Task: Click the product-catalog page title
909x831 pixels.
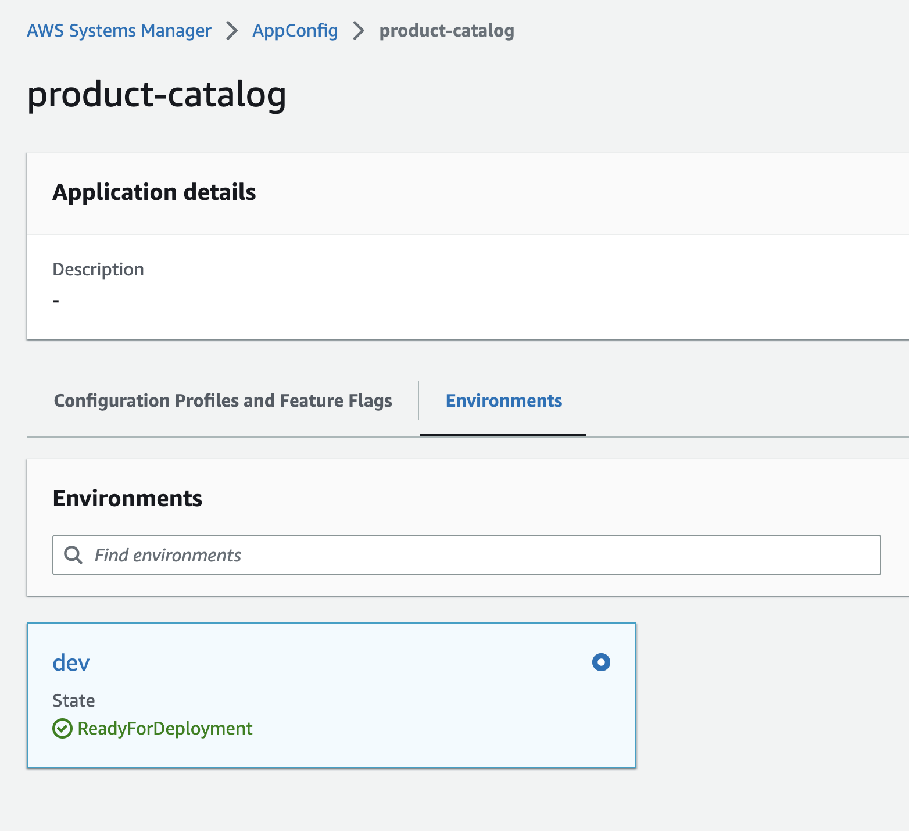Action: [156, 94]
